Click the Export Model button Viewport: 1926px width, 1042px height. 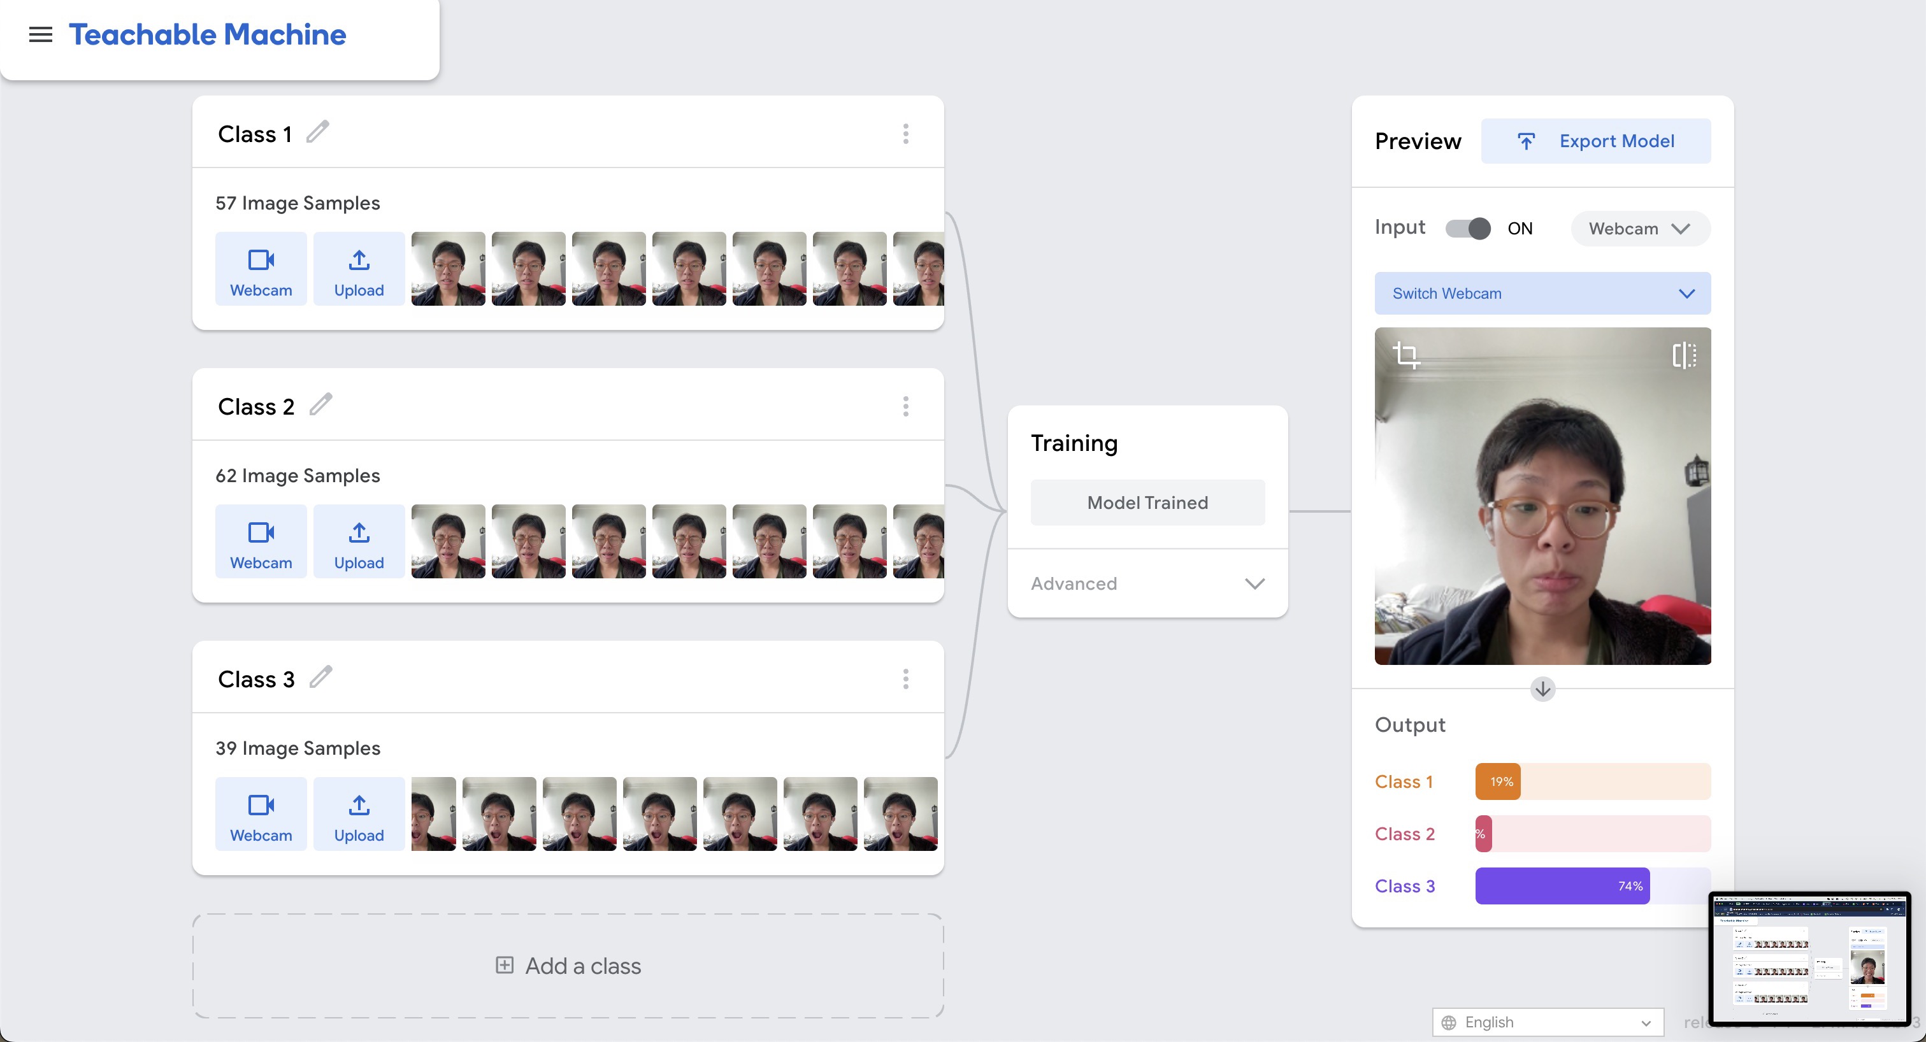pos(1595,141)
